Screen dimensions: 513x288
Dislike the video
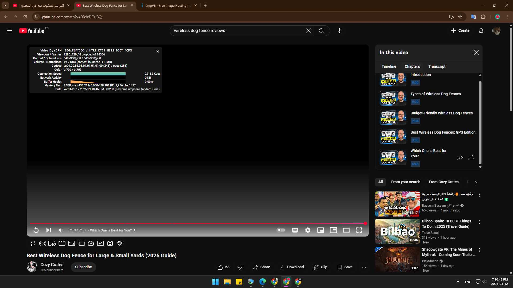(240, 267)
